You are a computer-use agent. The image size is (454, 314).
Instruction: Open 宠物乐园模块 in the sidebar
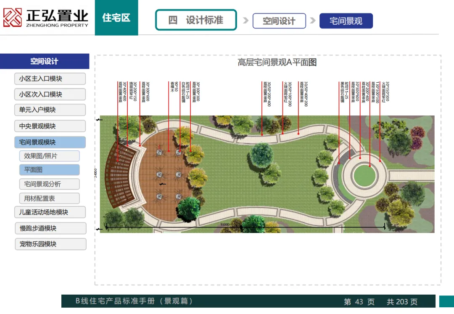51,244
